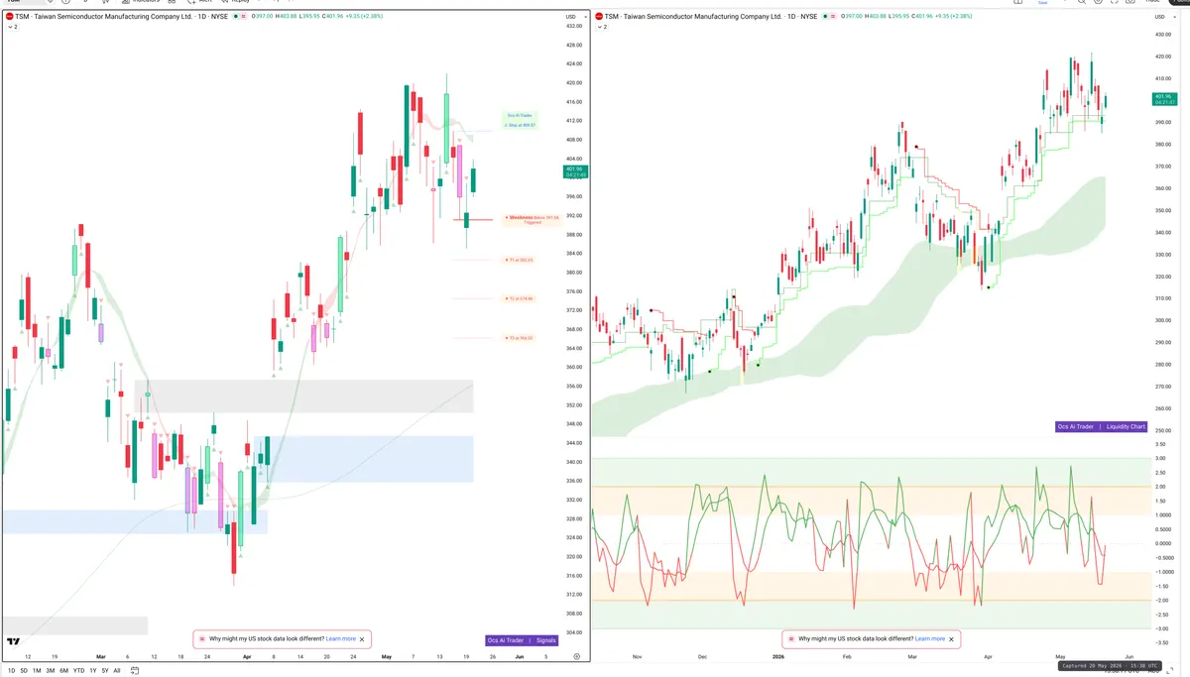Click the T3 target label on the left chart
1190x677 pixels.
point(521,338)
